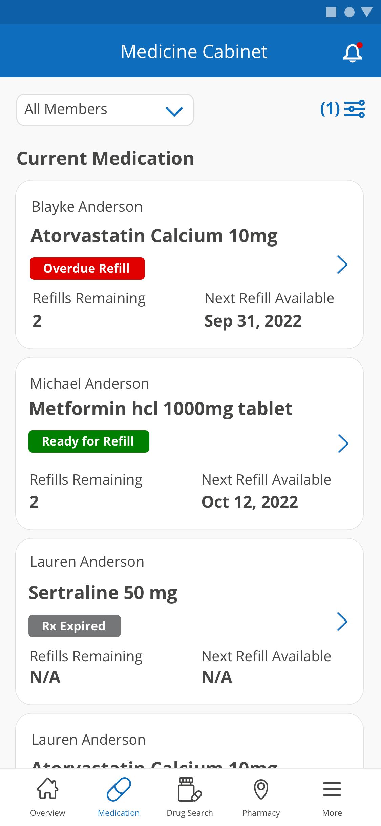The width and height of the screenshot is (381, 826).
Task: Open the partially visible Lauren Anderson card
Action: click(189, 741)
